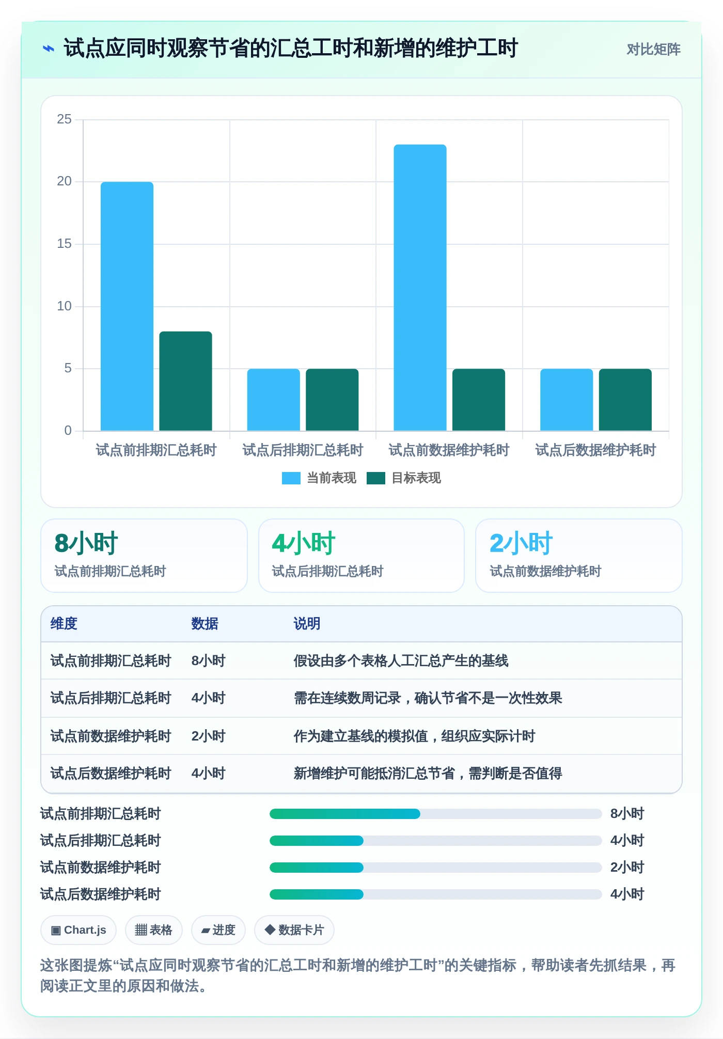Open the 2小时 data card
Image resolution: width=723 pixels, height=1039 pixels.
tap(579, 556)
